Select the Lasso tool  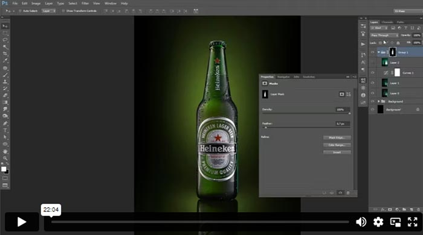point(5,40)
